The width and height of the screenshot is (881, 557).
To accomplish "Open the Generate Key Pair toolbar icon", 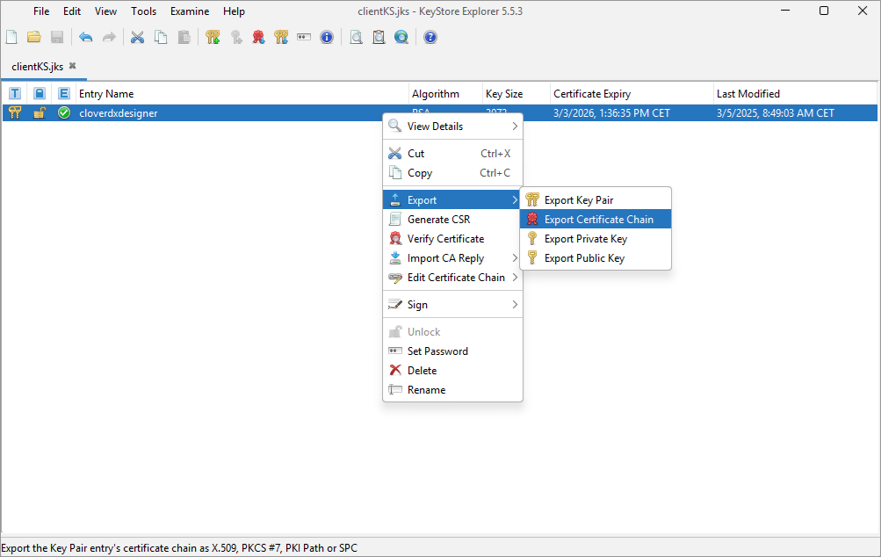I will tap(213, 37).
